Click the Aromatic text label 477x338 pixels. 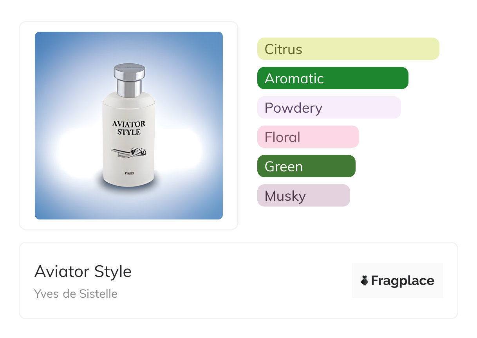[294, 79]
